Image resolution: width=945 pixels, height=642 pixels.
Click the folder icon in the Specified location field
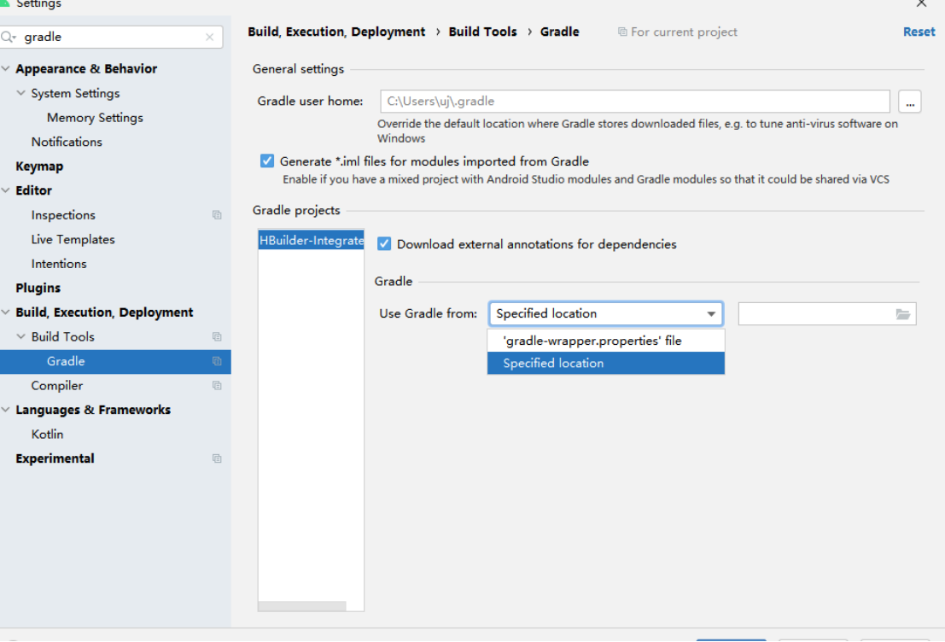coord(903,313)
